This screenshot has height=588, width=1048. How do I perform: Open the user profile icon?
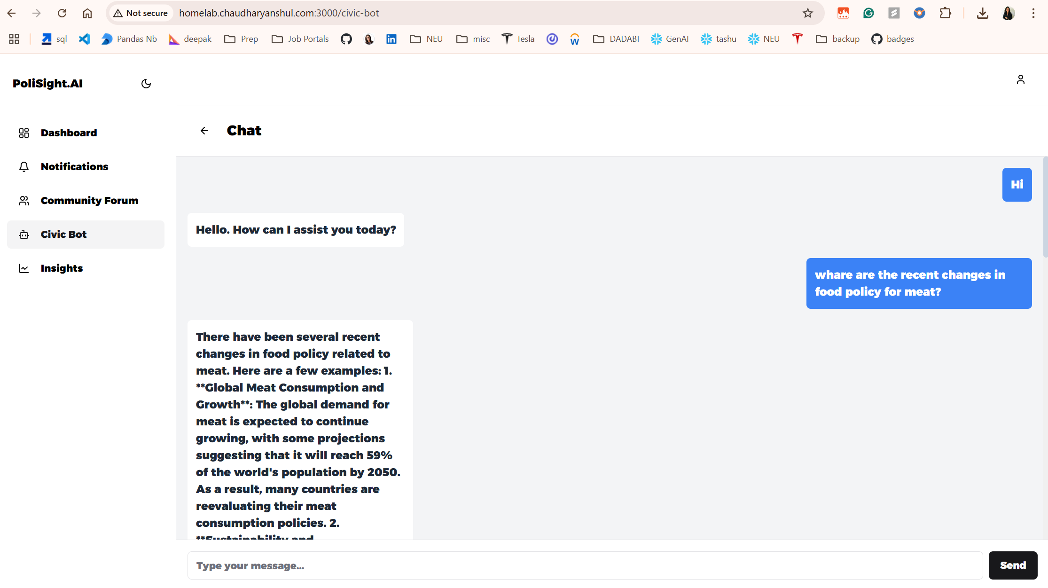click(1020, 79)
